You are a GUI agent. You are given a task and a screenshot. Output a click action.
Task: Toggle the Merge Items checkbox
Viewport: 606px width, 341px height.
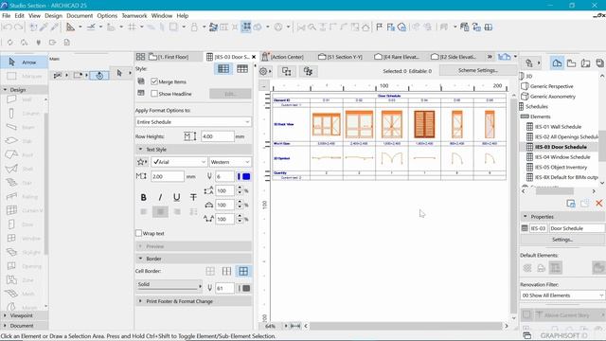pos(154,81)
